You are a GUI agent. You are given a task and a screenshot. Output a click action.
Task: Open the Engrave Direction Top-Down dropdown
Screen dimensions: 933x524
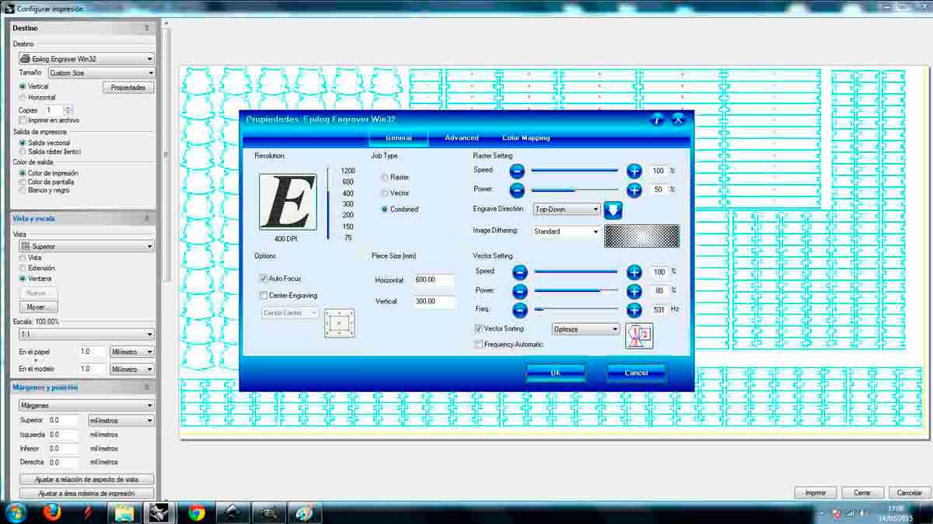(x=567, y=210)
